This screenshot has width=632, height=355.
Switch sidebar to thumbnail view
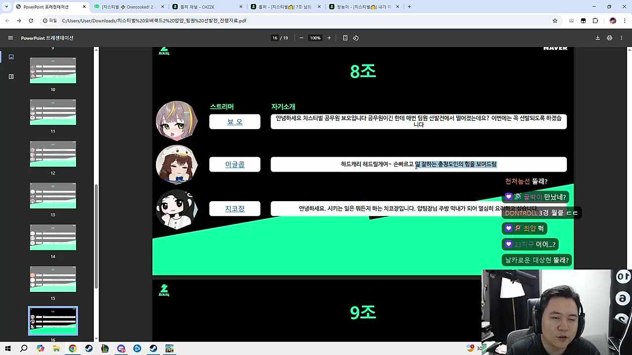[11, 57]
